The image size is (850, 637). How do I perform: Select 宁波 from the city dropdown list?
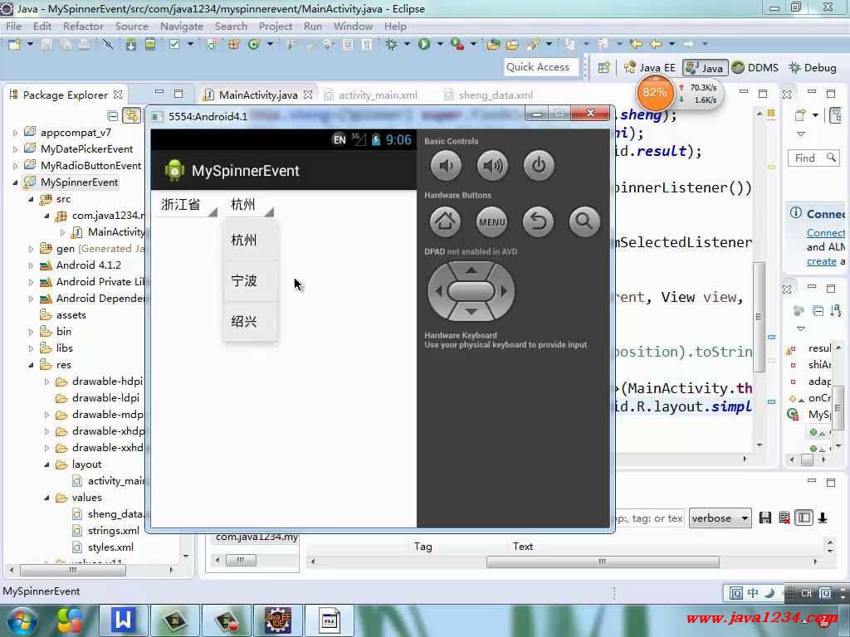coord(251,281)
